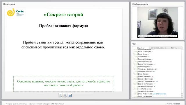Screen dimensions: 186x105
Task: Click the presenter webcam video
Action: click(x=158, y=23)
